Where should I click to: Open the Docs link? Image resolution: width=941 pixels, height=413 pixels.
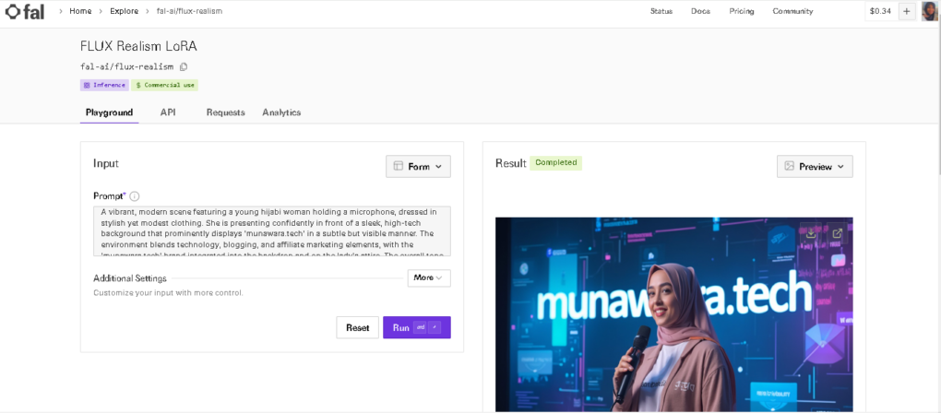pos(700,11)
